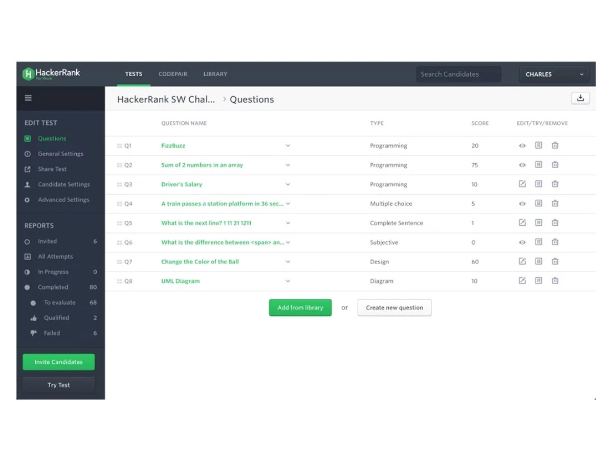Edit Change the Color of the Ball question
Viewport: 614px width, 461px height.
[x=522, y=261]
